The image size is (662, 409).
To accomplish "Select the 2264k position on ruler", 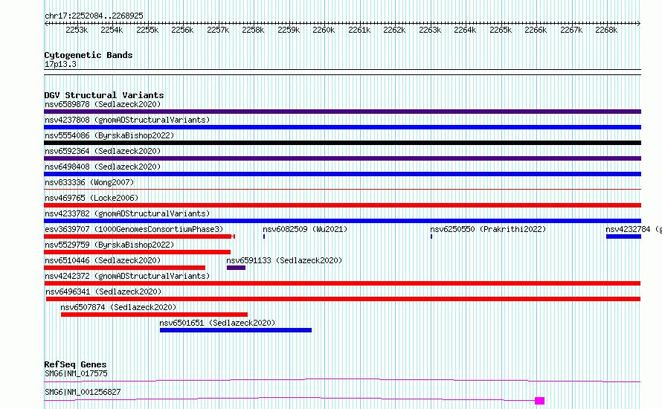I will tap(465, 30).
